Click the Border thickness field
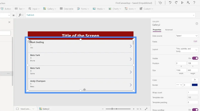 tap(187, 85)
